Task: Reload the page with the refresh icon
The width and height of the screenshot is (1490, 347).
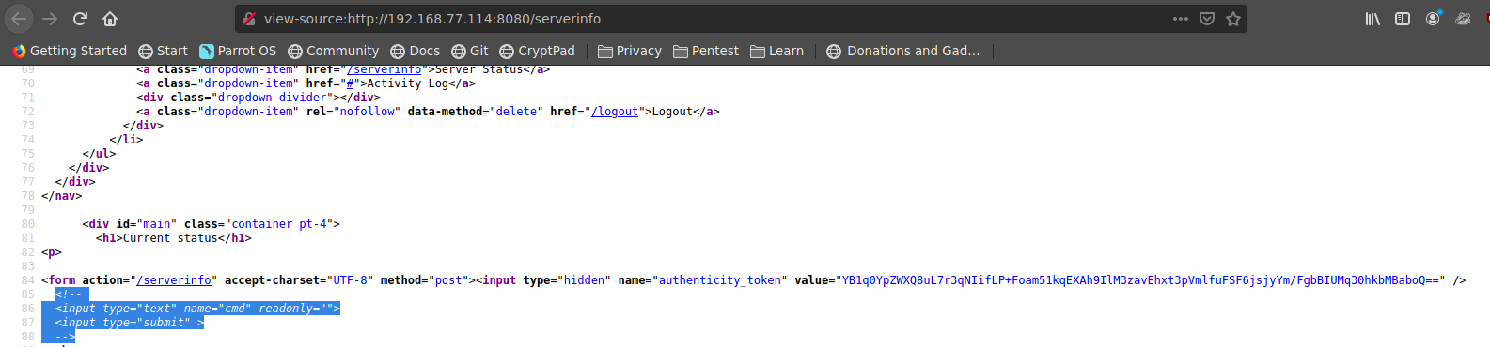Action: coord(81,19)
